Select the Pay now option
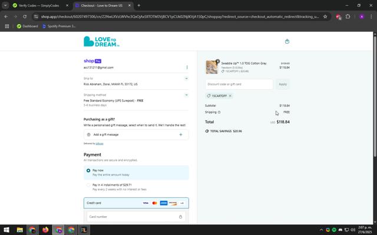This screenshot has width=377, height=235. [136, 173]
